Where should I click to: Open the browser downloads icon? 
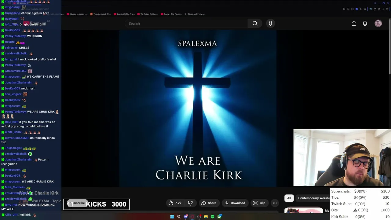[x=383, y=9]
